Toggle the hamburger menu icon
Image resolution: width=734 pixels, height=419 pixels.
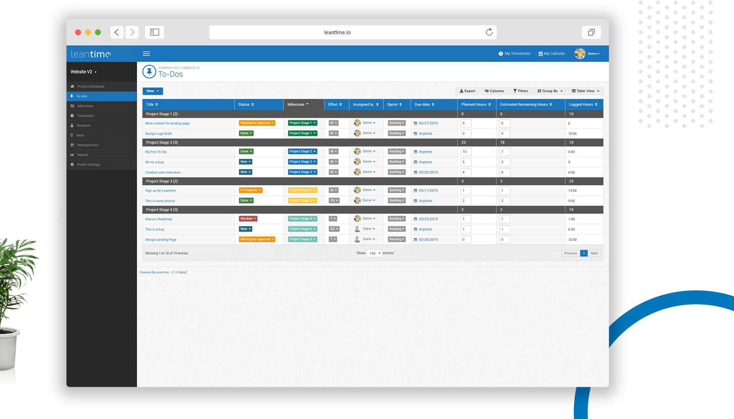pos(146,54)
